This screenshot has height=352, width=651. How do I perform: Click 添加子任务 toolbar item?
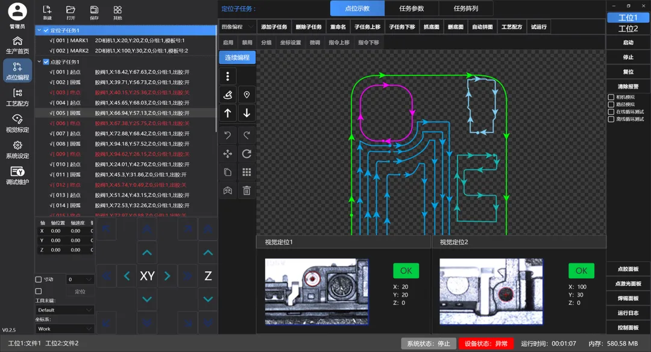[x=274, y=27]
